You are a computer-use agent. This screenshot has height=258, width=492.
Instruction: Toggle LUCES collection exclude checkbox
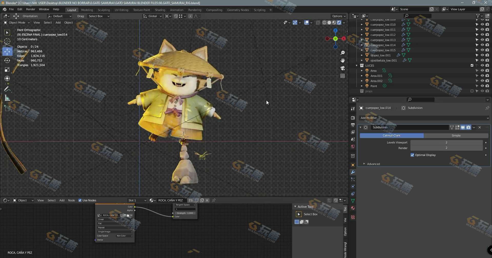[x=472, y=65]
